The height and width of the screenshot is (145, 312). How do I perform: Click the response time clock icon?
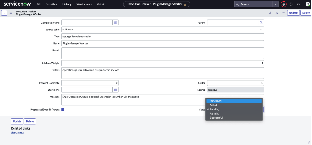pyautogui.click(x=309, y=143)
